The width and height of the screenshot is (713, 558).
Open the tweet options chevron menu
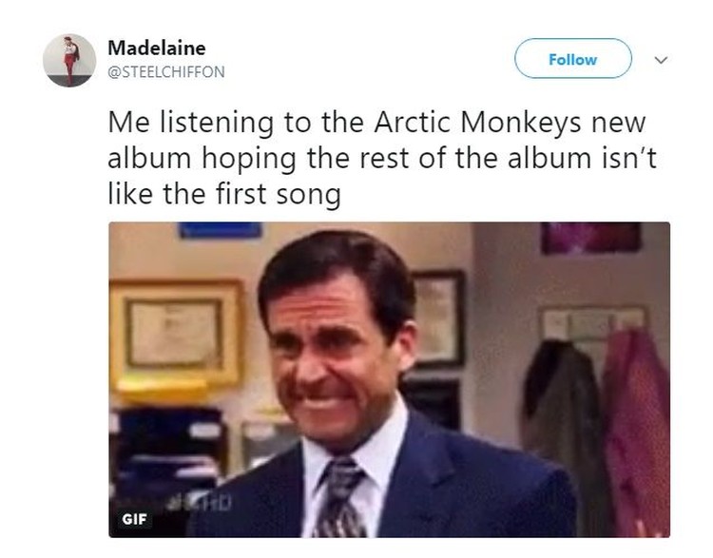tap(661, 60)
